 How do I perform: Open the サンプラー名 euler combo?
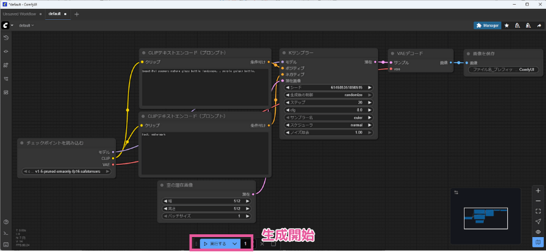(x=329, y=117)
